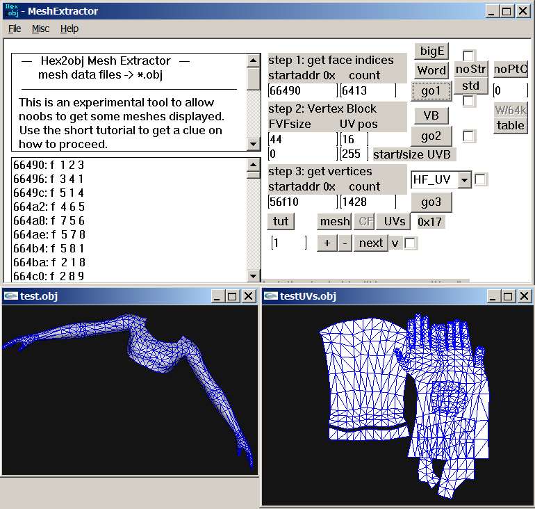Click the noStr button
This screenshot has height=509, width=535.
[470, 69]
